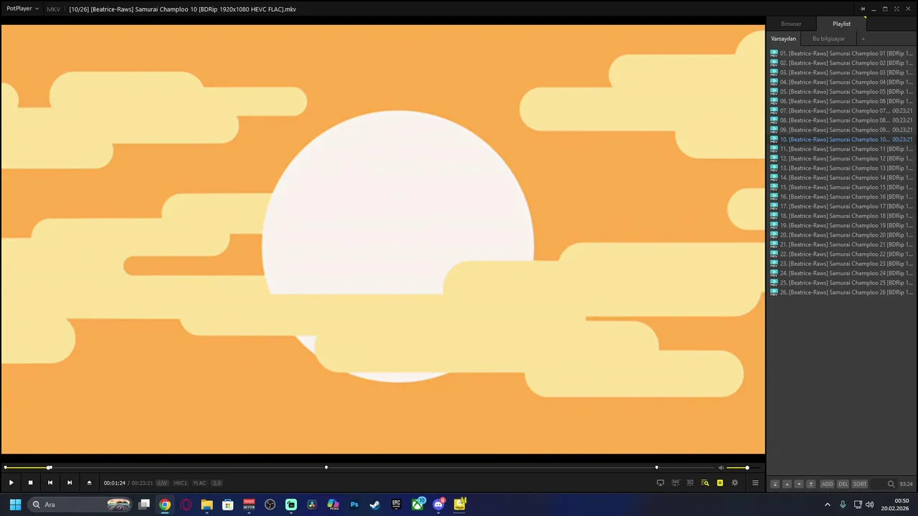Pin the player window on top
The height and width of the screenshot is (516, 918).
[863, 9]
